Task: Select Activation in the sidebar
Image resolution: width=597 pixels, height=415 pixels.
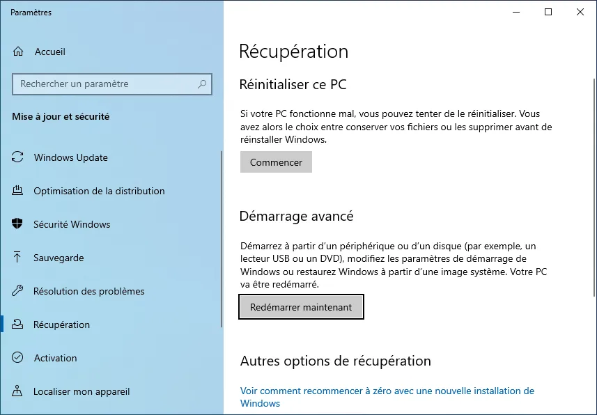Action: (x=55, y=358)
